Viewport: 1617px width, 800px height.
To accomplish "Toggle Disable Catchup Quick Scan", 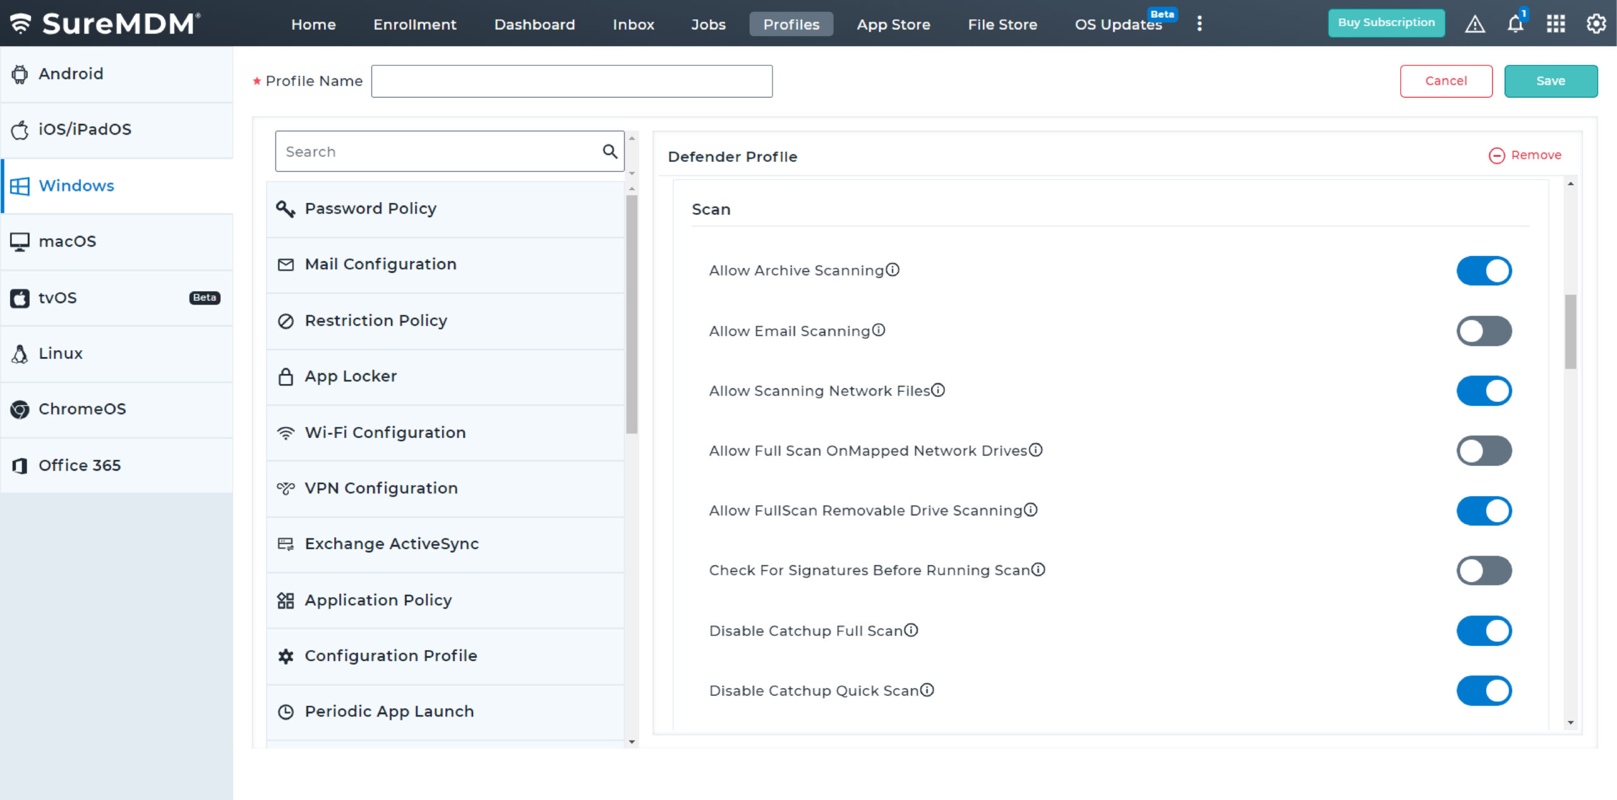I will click(1484, 691).
